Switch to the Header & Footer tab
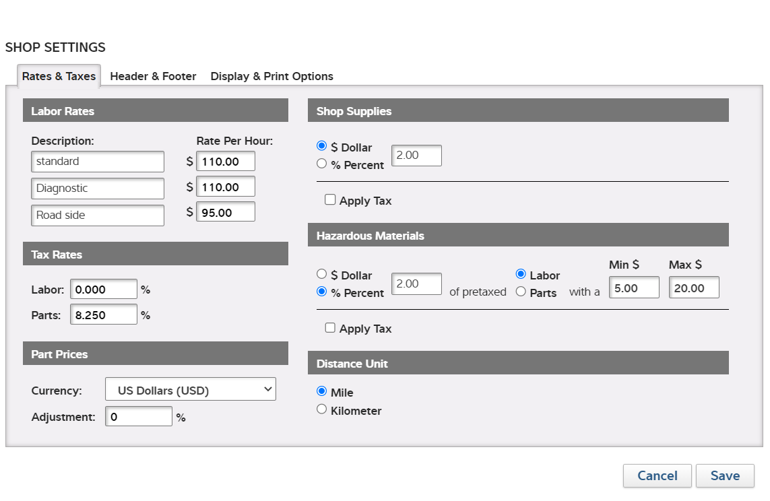 [x=153, y=76]
